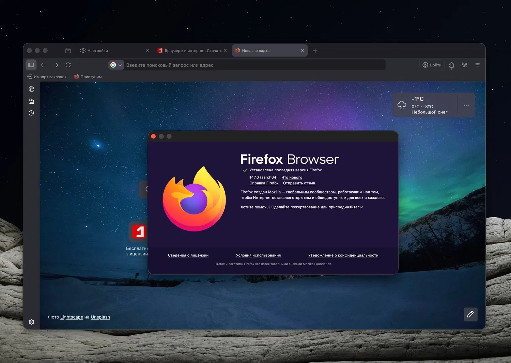Open the Unsplash link

(x=100, y=317)
